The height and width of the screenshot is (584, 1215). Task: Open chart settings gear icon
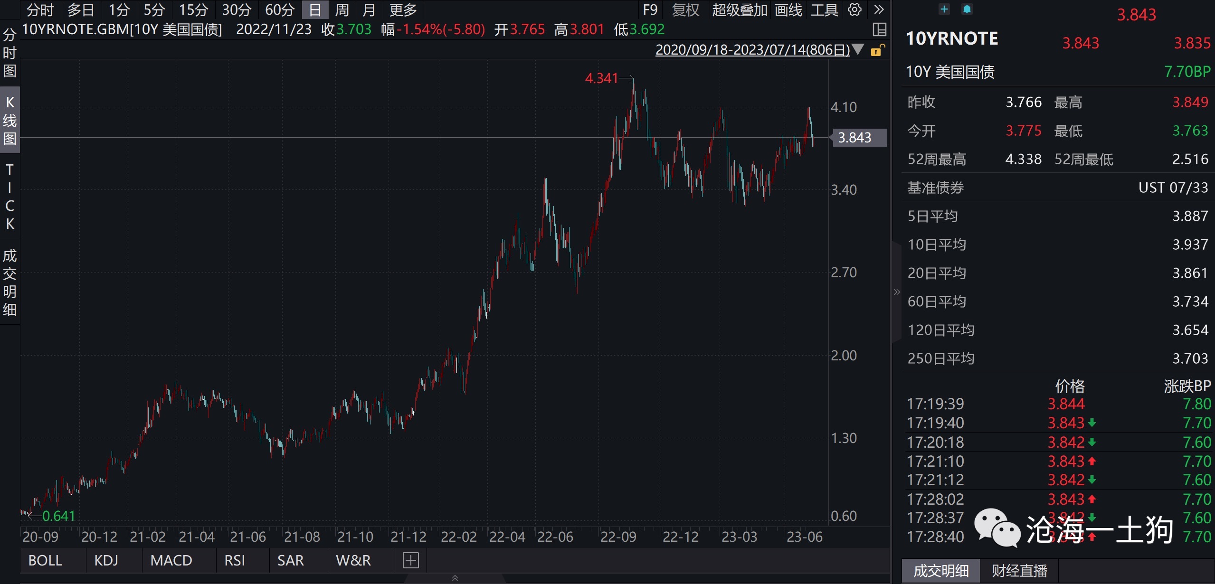pyautogui.click(x=854, y=9)
